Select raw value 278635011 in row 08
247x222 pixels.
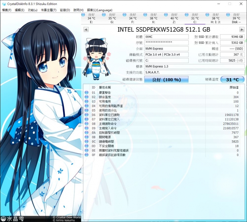[231, 124]
